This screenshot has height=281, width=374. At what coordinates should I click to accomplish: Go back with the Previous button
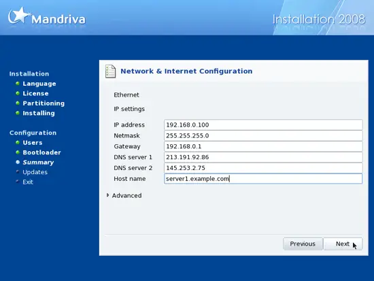coord(303,244)
